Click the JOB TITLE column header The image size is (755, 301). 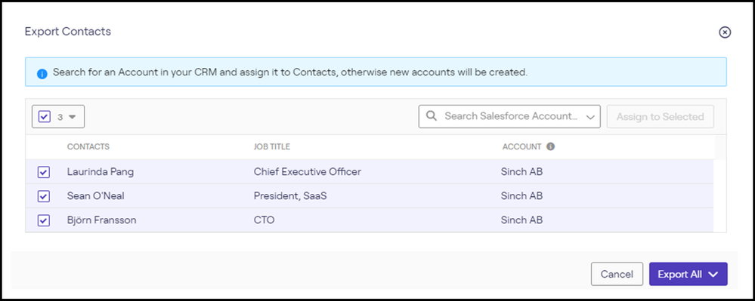271,146
